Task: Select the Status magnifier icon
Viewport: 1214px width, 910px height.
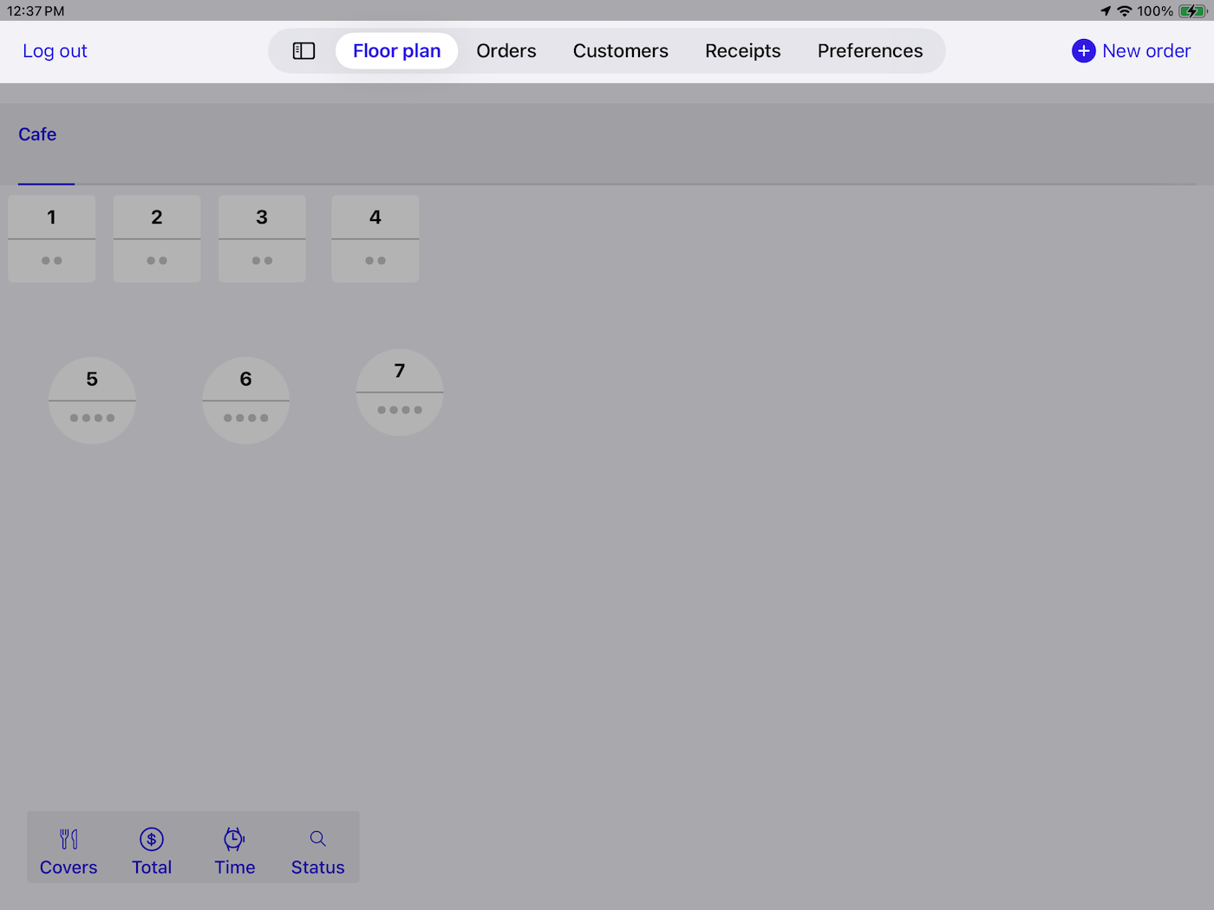Action: point(317,839)
